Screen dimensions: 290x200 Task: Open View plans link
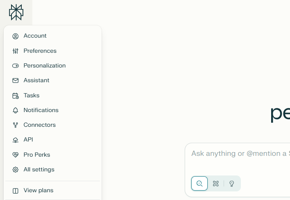(x=39, y=191)
